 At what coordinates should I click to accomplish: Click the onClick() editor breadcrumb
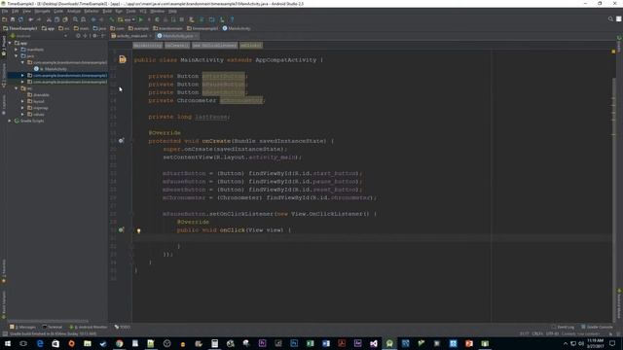[251, 46]
